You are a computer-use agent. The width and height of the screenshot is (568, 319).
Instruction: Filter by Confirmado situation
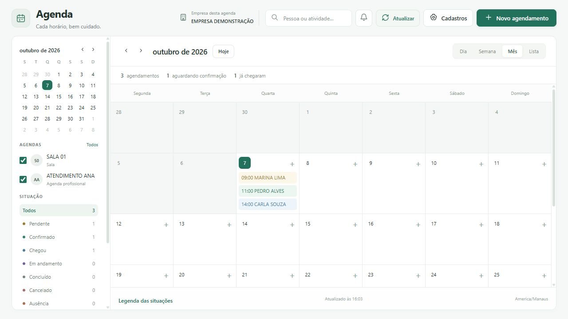59,237
